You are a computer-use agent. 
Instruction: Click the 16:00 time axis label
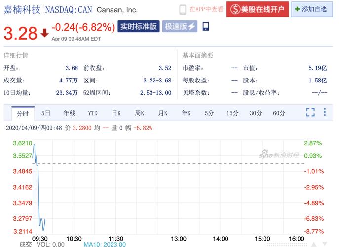(297, 239)
